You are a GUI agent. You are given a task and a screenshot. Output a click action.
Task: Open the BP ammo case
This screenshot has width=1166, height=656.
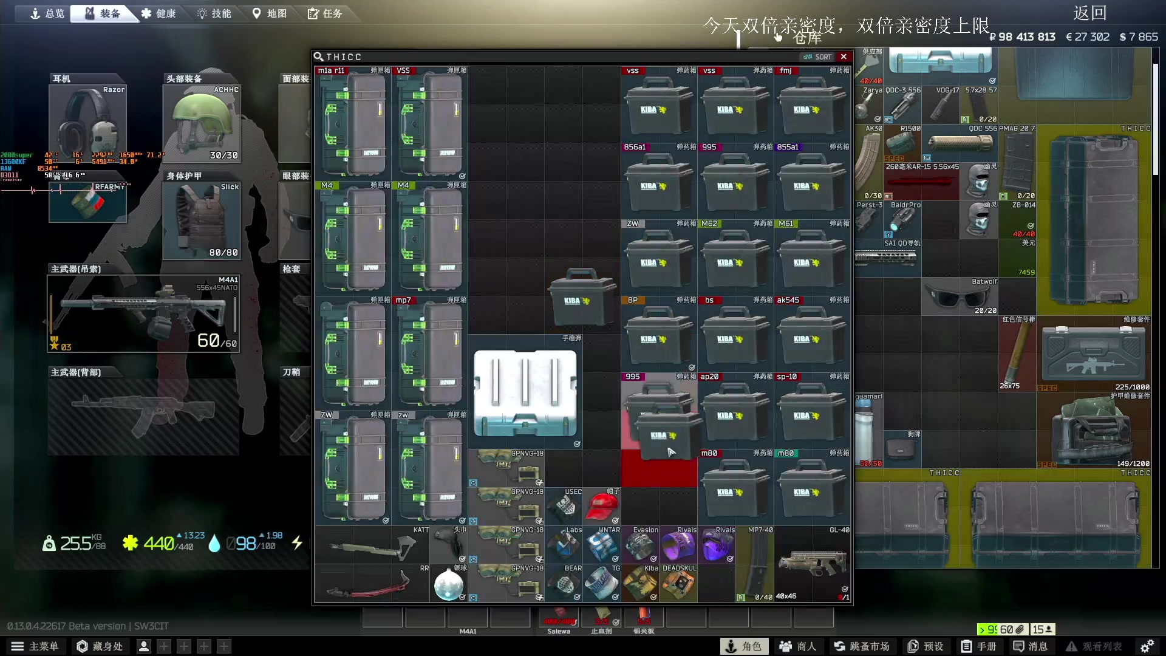pyautogui.click(x=659, y=335)
